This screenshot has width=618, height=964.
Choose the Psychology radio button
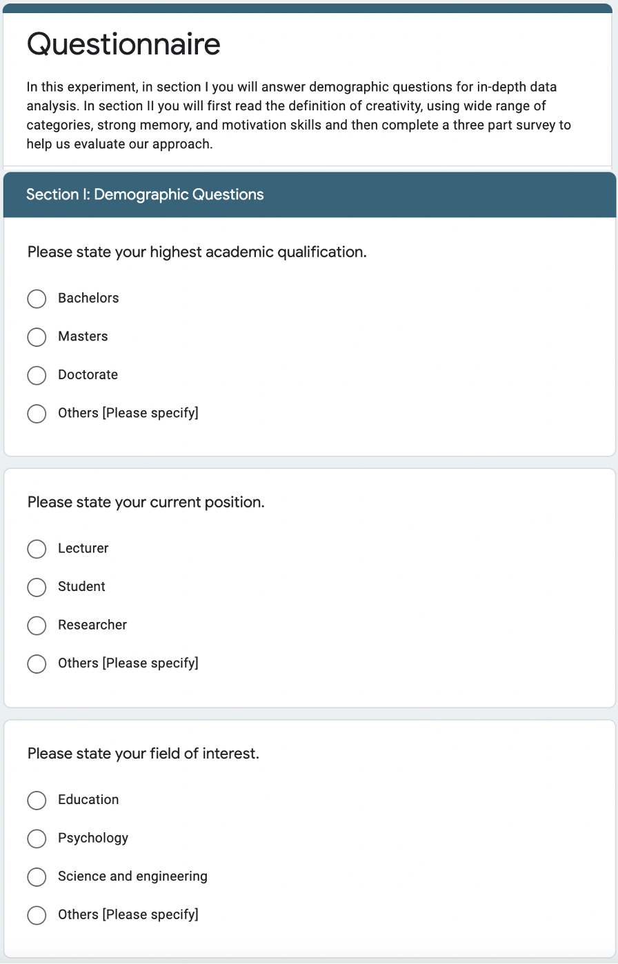click(x=37, y=839)
